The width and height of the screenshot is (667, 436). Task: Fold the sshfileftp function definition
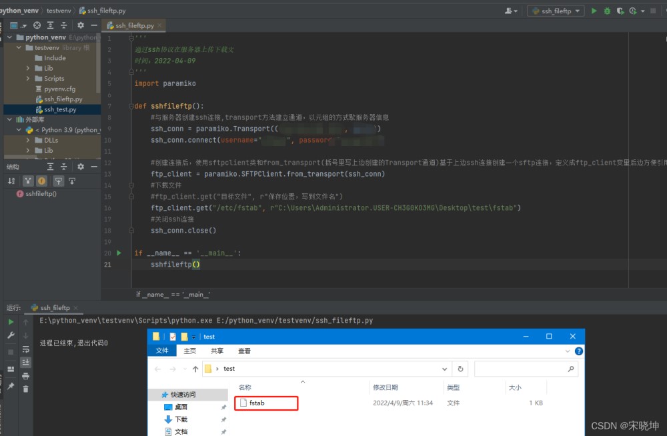(x=131, y=107)
